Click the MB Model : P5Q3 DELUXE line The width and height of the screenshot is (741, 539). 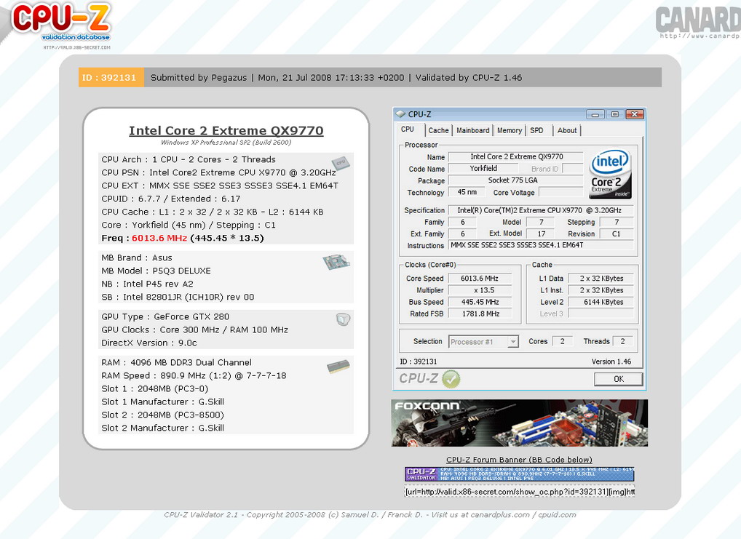point(156,271)
